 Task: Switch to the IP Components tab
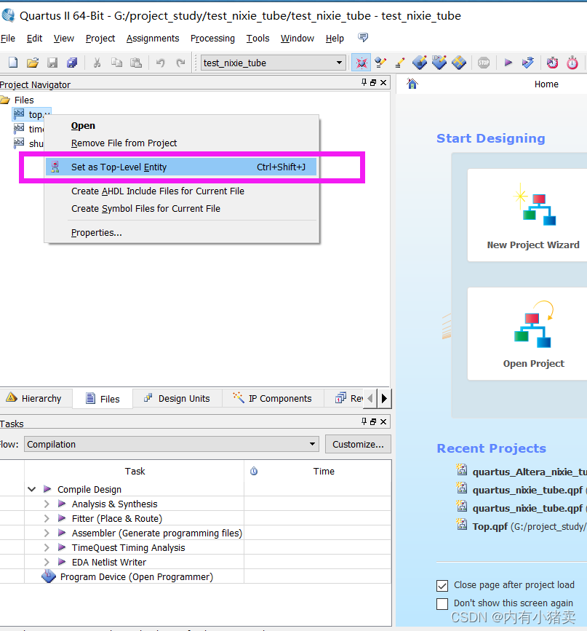(x=273, y=398)
